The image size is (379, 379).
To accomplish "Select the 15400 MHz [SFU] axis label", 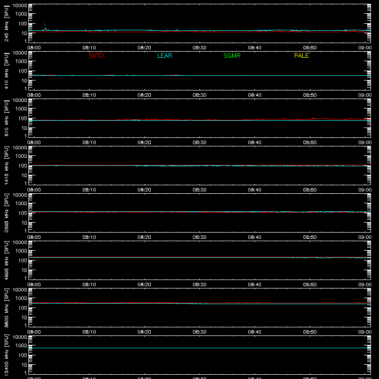I will 6,355.
